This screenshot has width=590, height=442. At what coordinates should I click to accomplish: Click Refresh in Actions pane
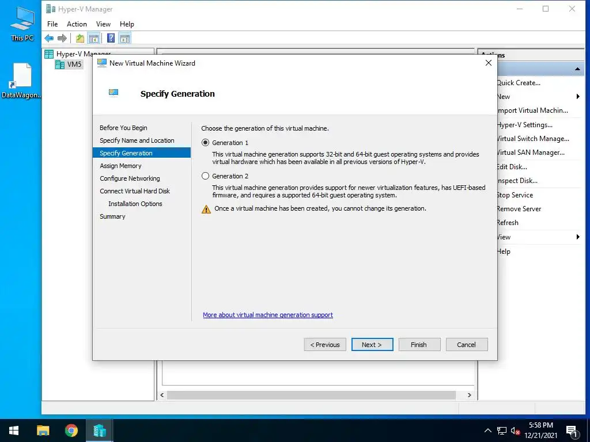click(508, 223)
